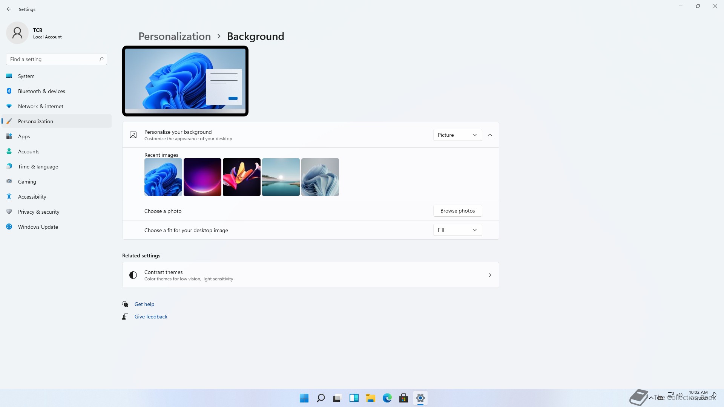Viewport: 724px width, 407px height.
Task: Open Bluetooth & devices settings
Action: click(57, 91)
